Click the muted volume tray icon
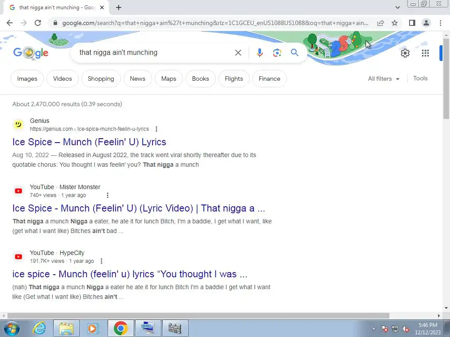 point(406,329)
